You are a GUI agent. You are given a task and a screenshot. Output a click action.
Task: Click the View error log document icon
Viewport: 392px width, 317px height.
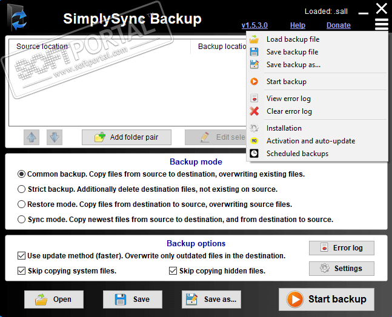coord(254,99)
